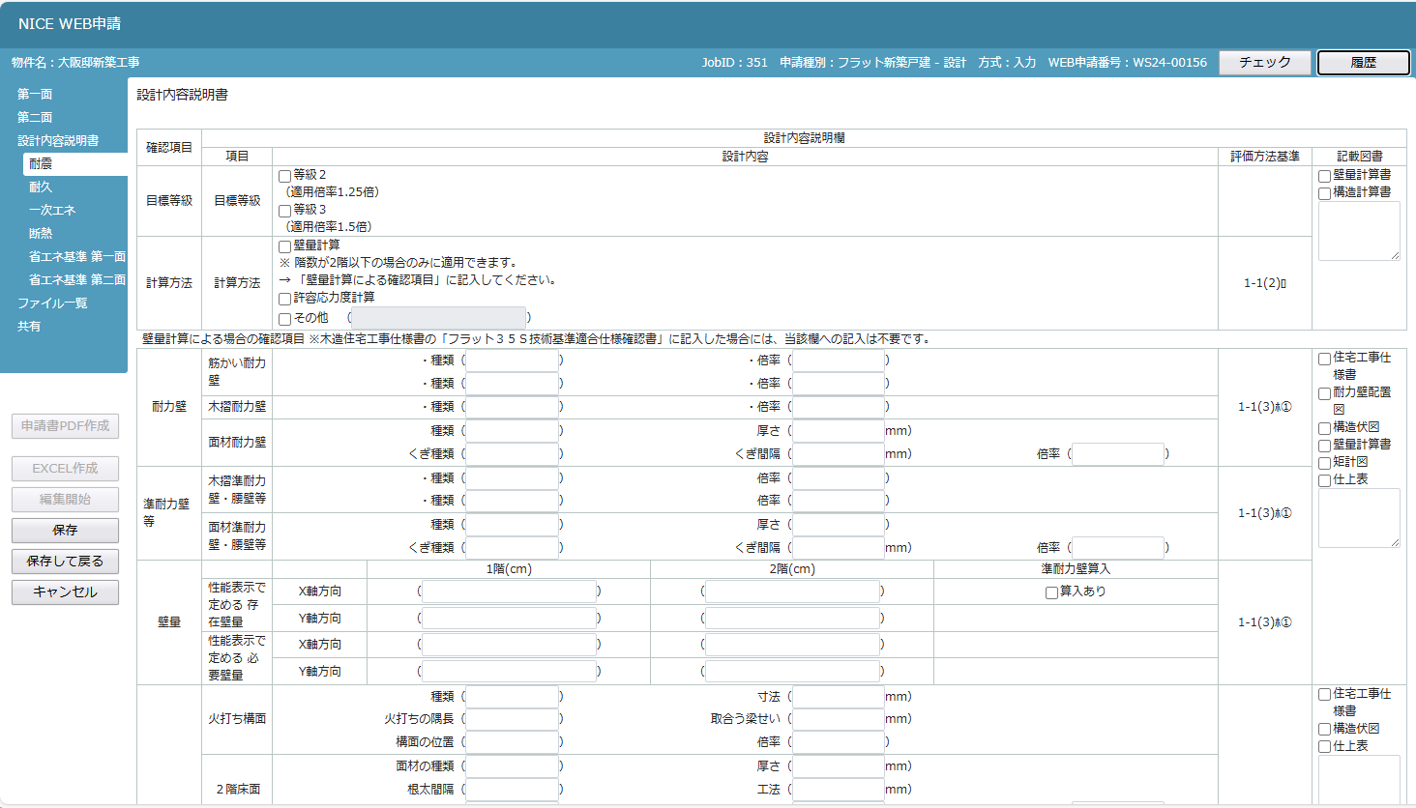This screenshot has height=808, width=1416.
Task: Select 設計内容説明書 in the sidebar
Action: pos(58,140)
